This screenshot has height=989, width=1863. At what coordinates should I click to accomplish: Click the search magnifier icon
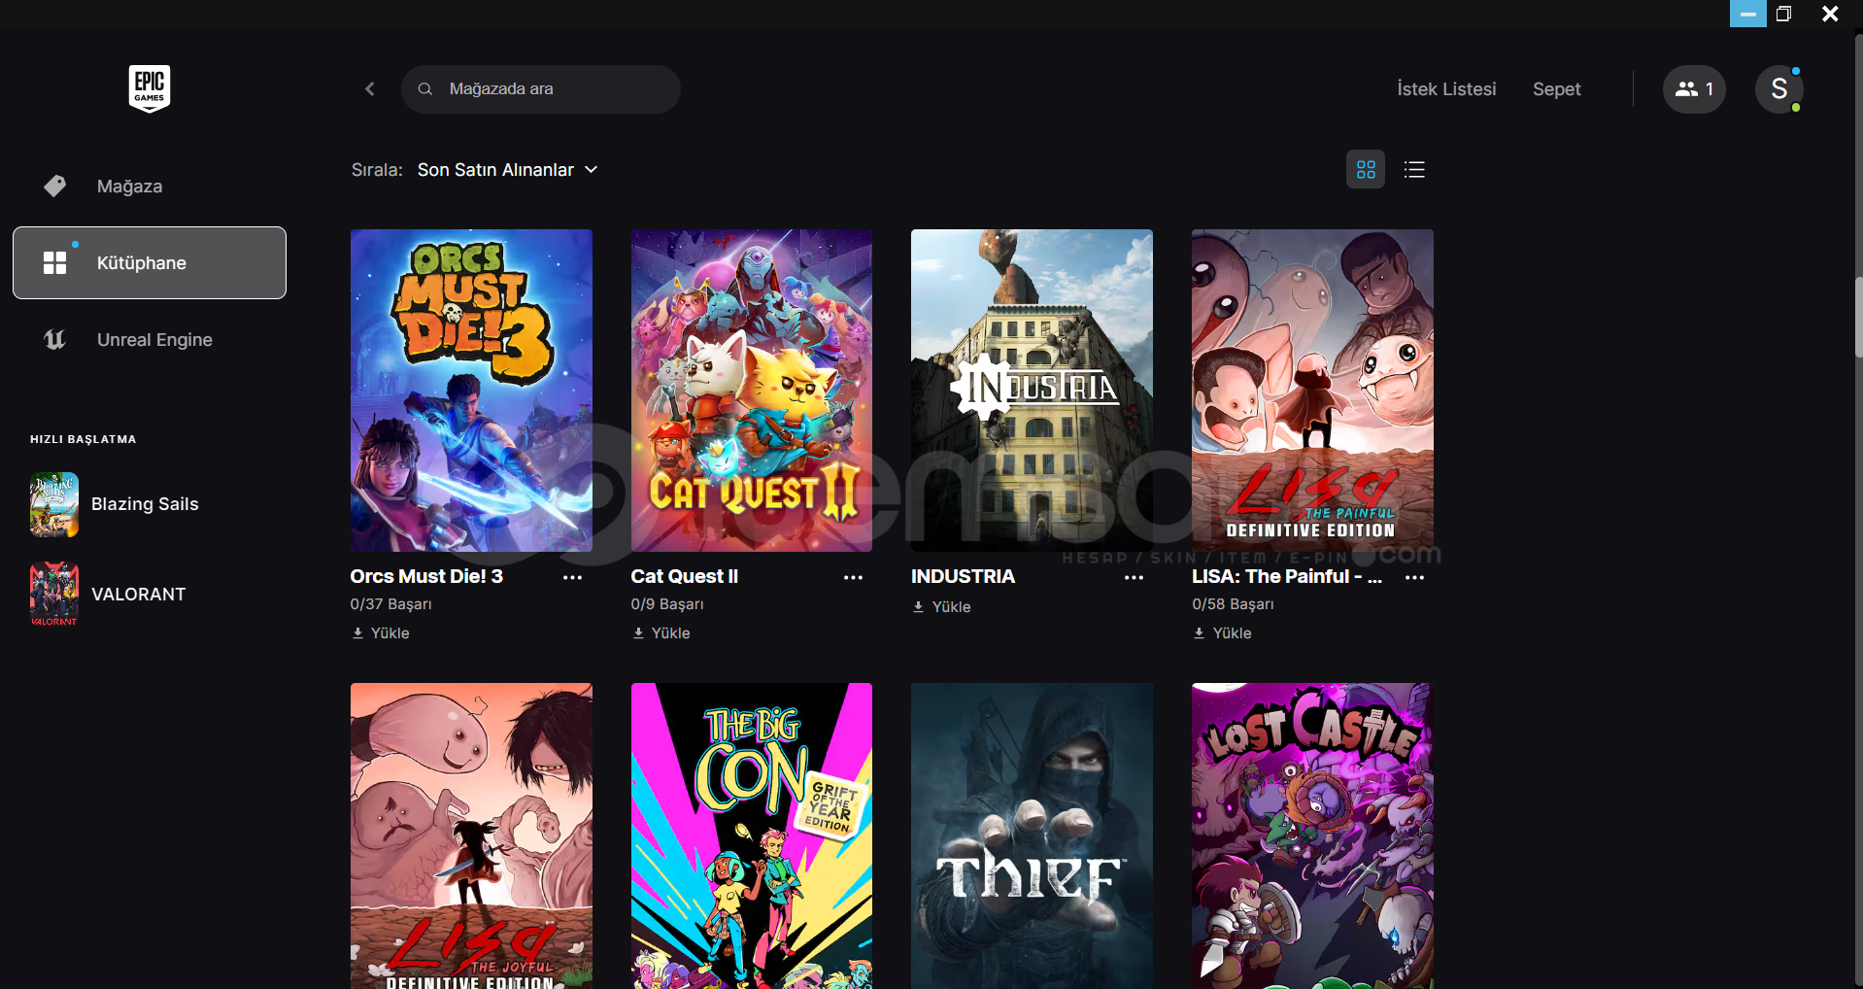pyautogui.click(x=425, y=89)
